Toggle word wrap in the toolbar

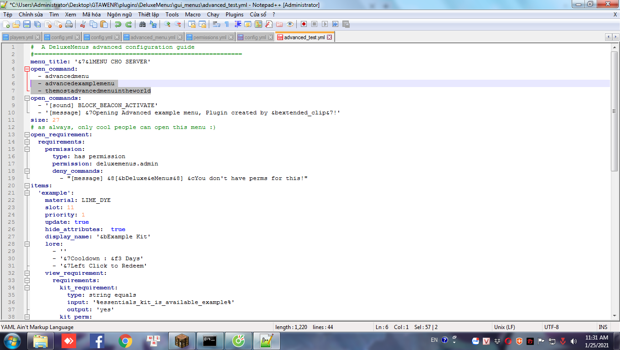click(x=217, y=24)
